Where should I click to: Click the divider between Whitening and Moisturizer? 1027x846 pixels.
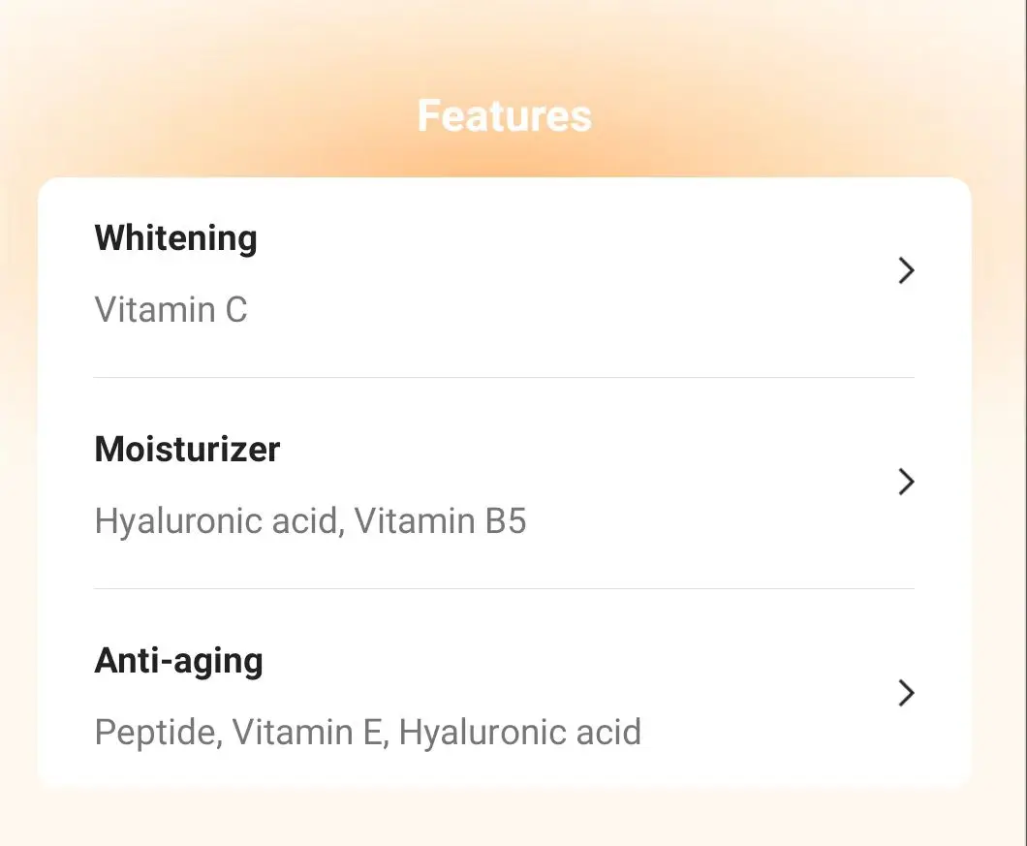coord(504,377)
